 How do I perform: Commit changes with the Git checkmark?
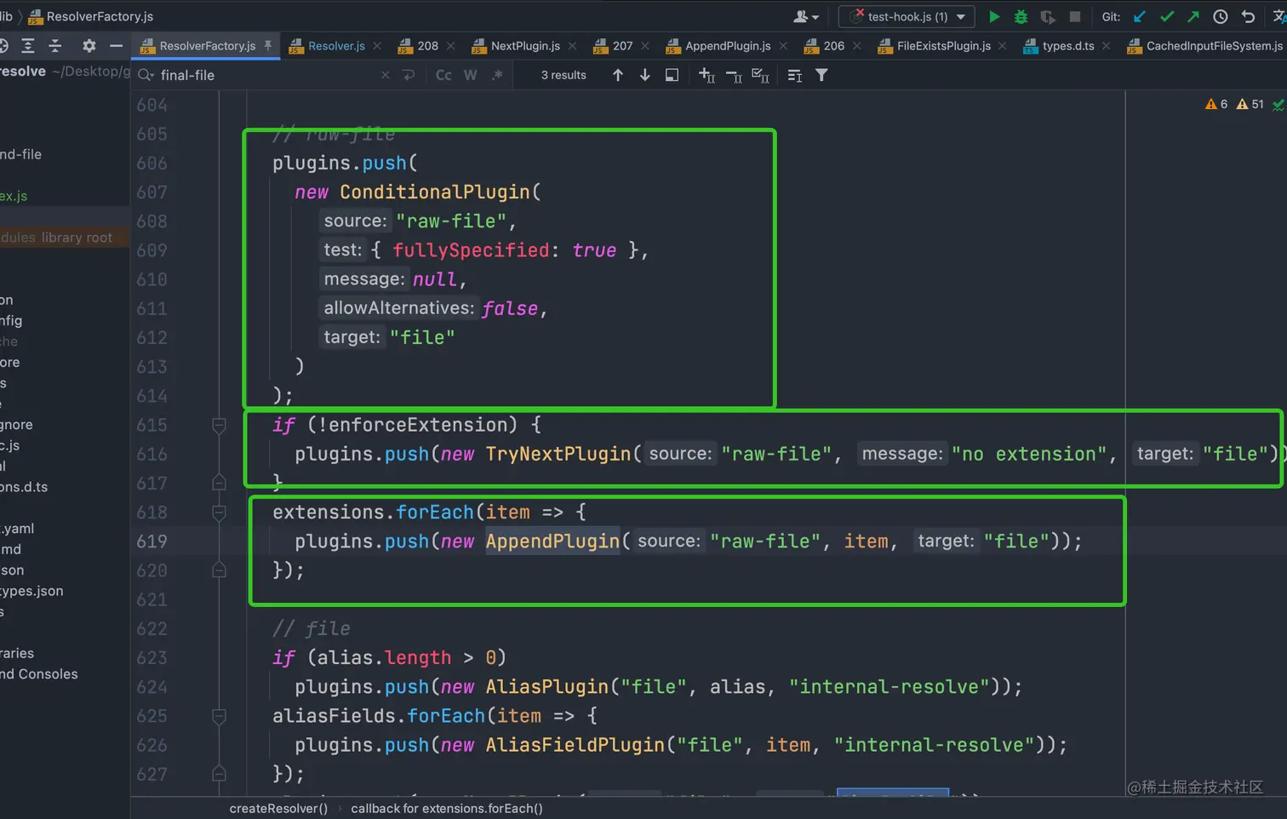1167,17
